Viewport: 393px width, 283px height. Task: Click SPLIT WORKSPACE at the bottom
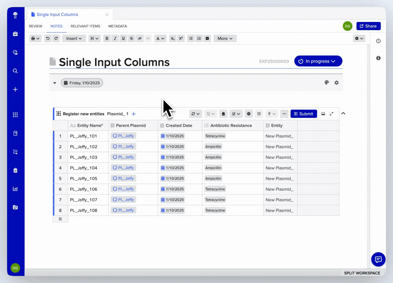point(362,273)
